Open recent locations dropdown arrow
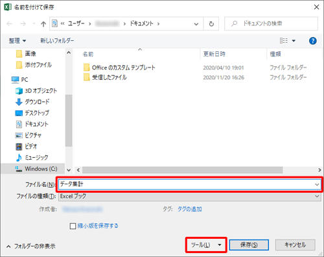The width and height of the screenshot is (324, 257). point(34,23)
